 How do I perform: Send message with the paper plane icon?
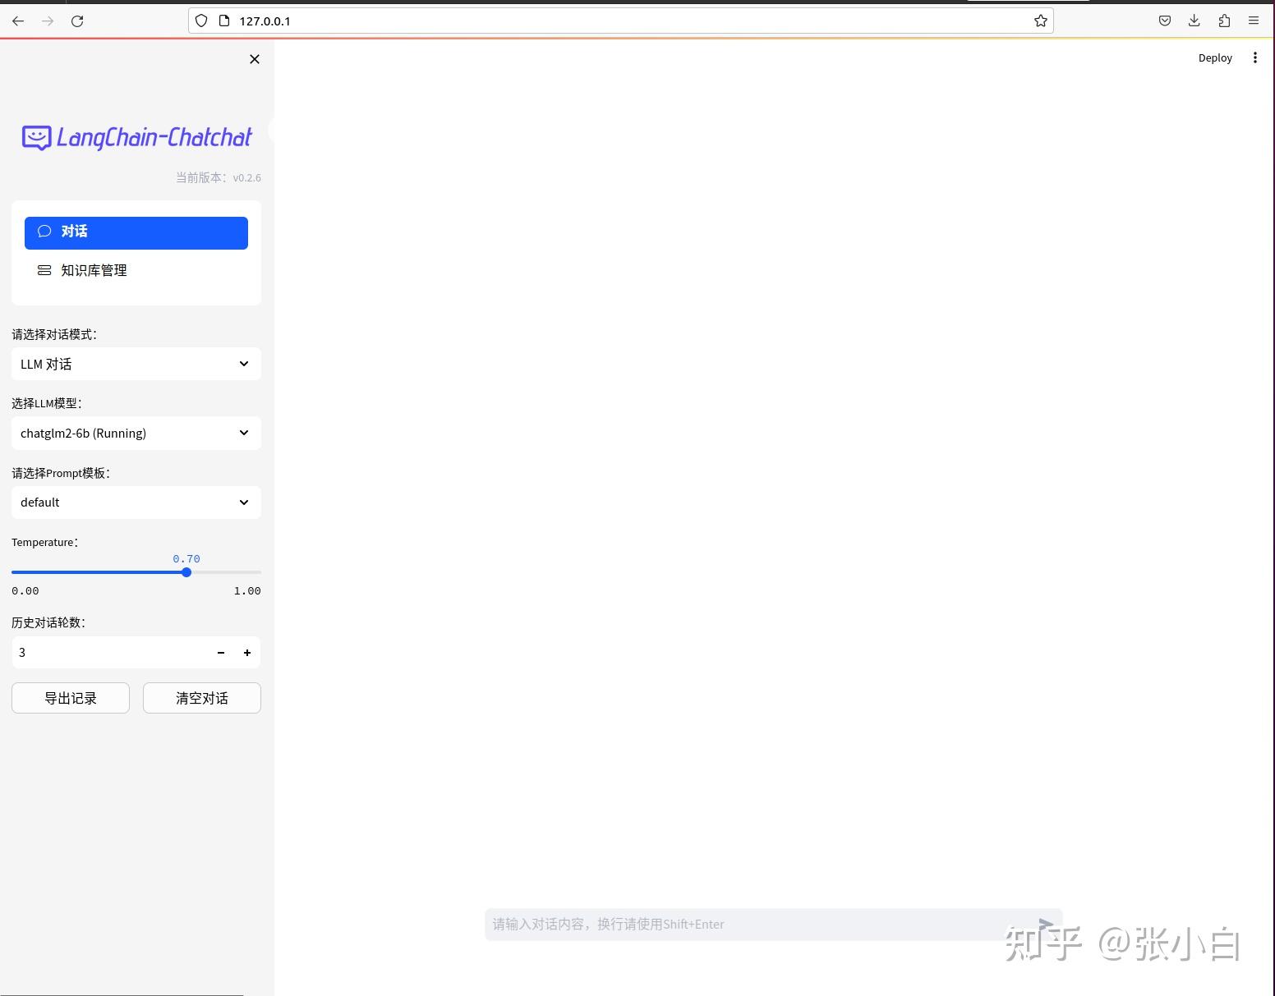coord(1045,925)
